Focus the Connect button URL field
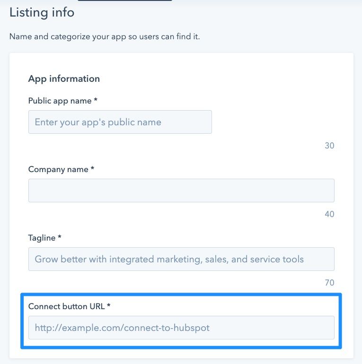The image size is (362, 364). pyautogui.click(x=181, y=327)
